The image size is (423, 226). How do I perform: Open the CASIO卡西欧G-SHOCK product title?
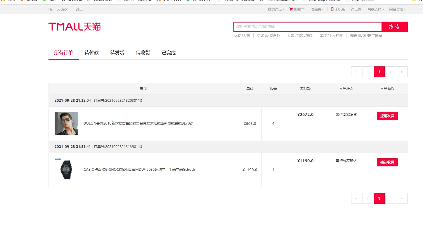[139, 170]
